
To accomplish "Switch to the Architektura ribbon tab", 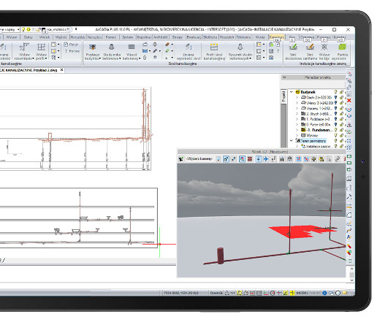I will (161, 37).
